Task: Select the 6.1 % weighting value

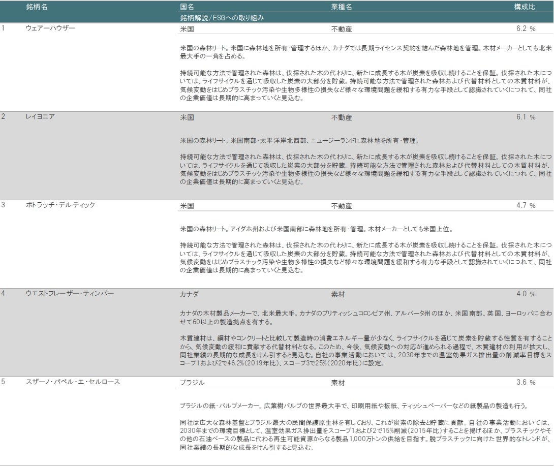Action: [x=526, y=117]
